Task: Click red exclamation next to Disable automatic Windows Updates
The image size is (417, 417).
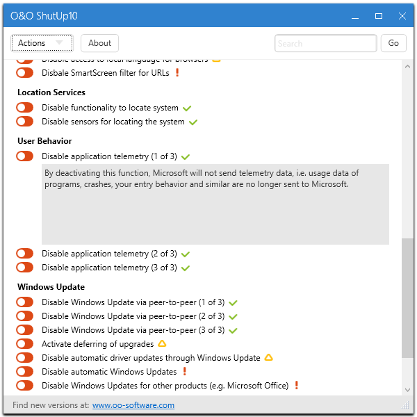Action: [184, 372]
